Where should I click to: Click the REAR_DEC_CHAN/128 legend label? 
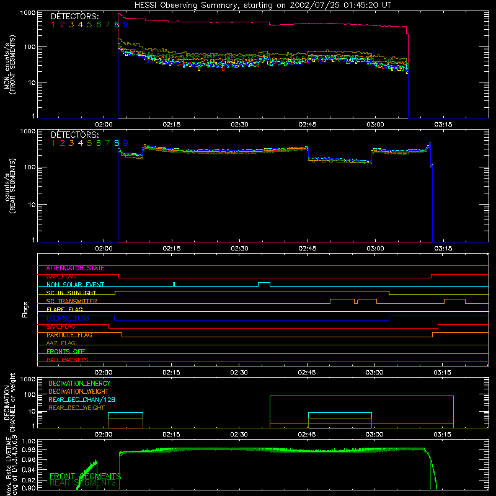82,400
